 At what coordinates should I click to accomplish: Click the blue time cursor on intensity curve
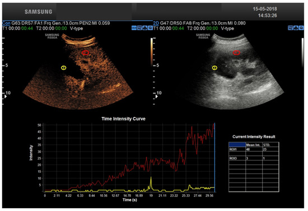coord(214,157)
